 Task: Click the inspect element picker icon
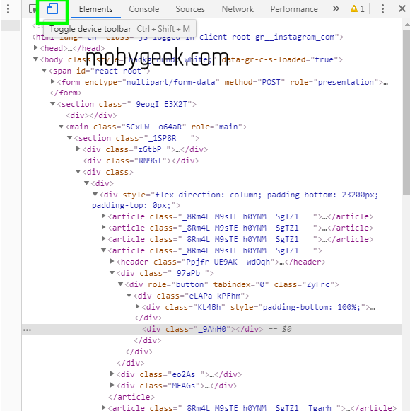click(33, 9)
